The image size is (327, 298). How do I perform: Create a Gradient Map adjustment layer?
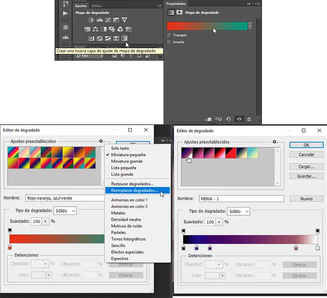pos(124,38)
